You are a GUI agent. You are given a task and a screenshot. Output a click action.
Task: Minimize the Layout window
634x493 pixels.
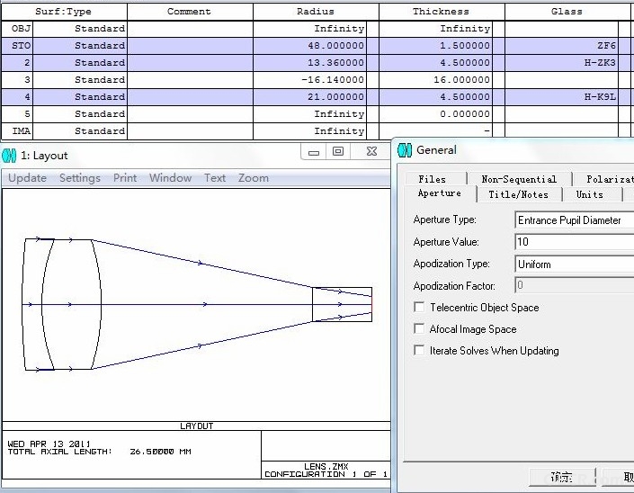(x=314, y=152)
